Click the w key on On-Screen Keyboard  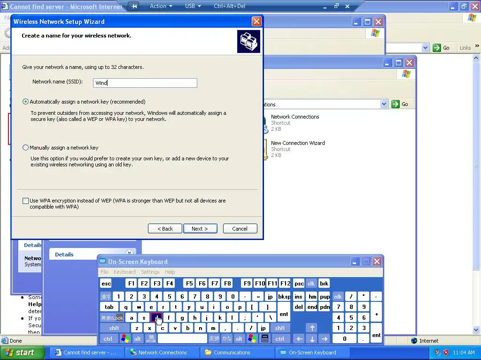[139, 307]
